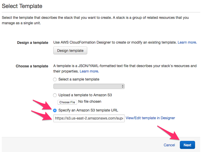Screen dimensions: 202x152
Task: Click into the S3 template URL field
Action: tap(89, 118)
